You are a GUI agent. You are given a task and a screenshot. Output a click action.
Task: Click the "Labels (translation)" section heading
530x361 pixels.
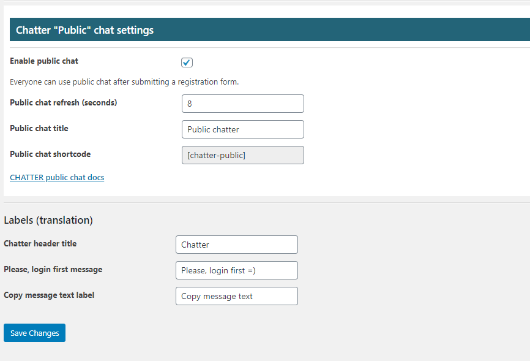48,220
